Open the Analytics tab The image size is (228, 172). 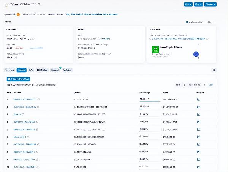click(x=67, y=70)
